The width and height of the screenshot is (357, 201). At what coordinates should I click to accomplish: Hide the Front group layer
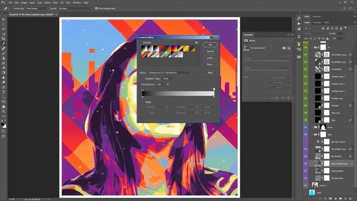(x=306, y=127)
